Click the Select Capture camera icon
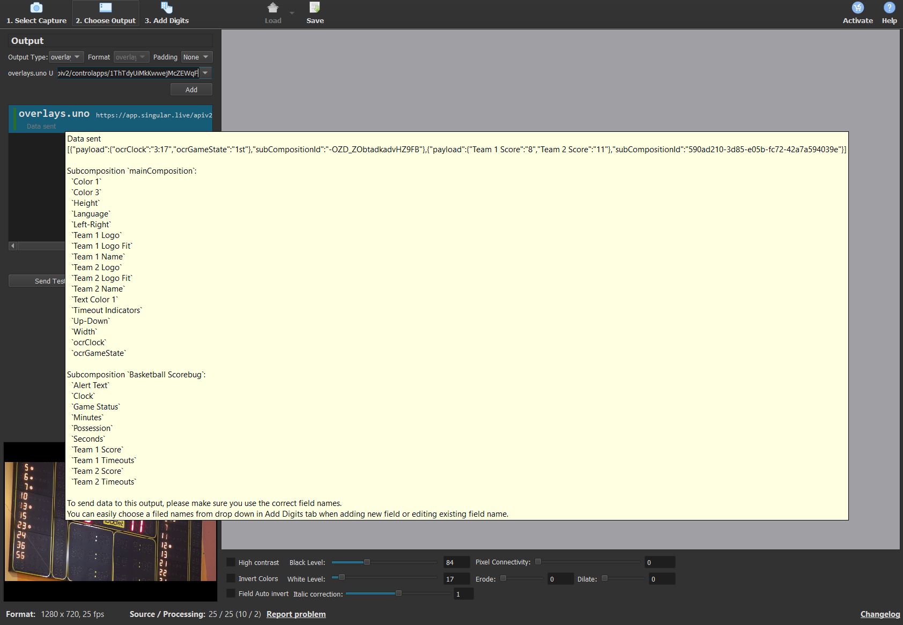903x625 pixels. point(36,8)
